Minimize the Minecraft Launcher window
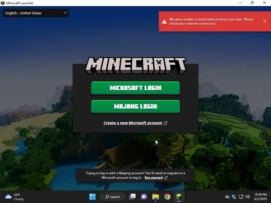The height and width of the screenshot is (203, 271). tap(240, 3)
